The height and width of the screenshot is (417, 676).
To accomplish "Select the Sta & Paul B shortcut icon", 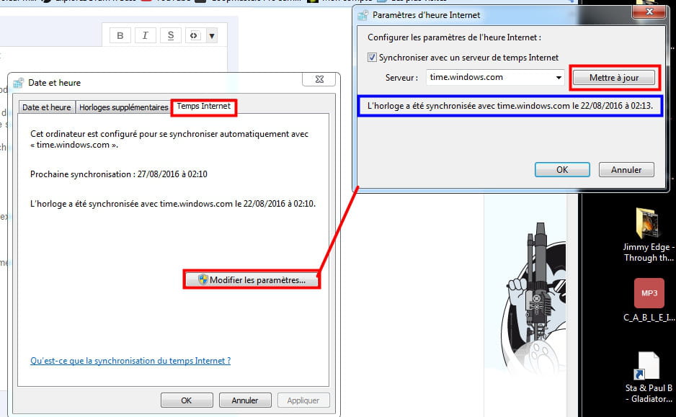I will (649, 367).
